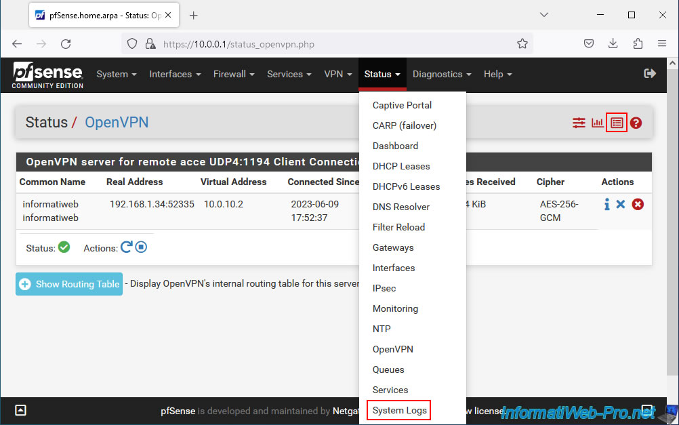Open Firefox downloads panel

pyautogui.click(x=613, y=43)
